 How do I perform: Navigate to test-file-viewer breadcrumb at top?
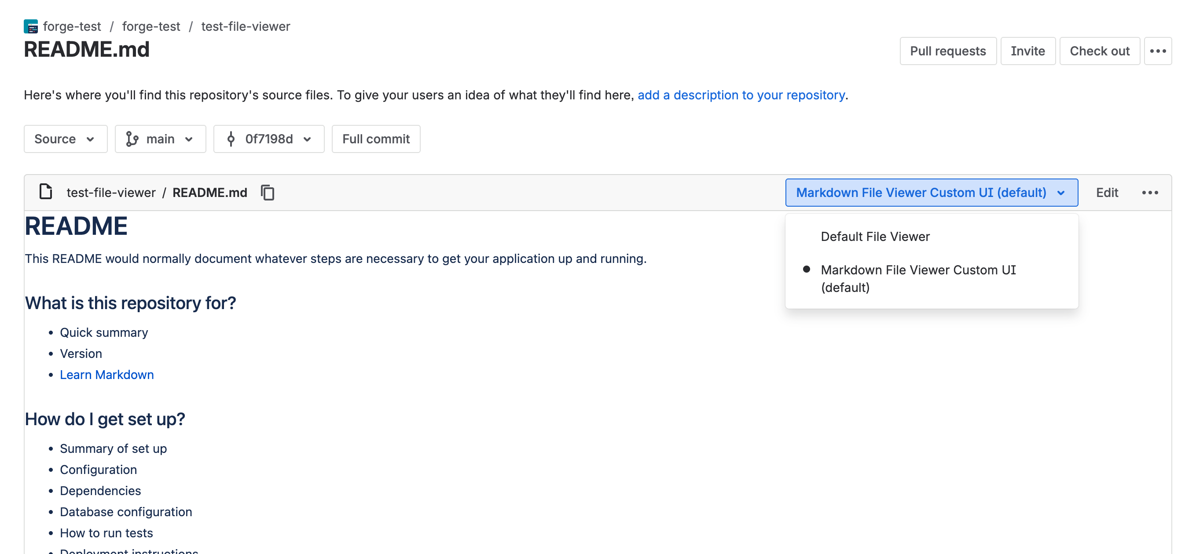245,26
